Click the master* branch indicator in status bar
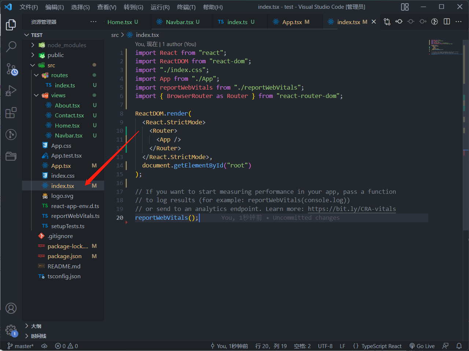 click(x=21, y=346)
